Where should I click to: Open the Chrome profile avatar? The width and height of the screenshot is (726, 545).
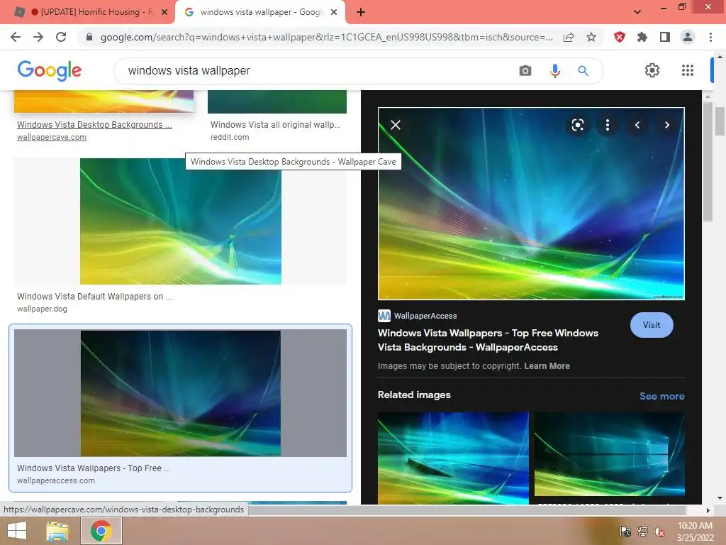point(688,37)
